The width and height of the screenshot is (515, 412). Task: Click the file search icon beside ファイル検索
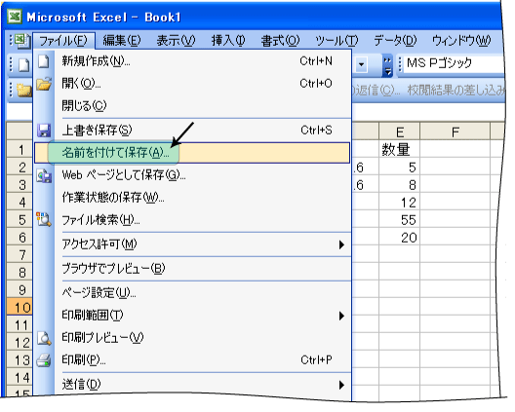point(44,219)
